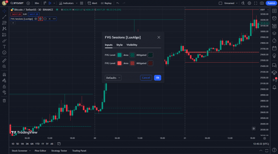Close the FVG Sessions dialog with X

tap(159, 37)
